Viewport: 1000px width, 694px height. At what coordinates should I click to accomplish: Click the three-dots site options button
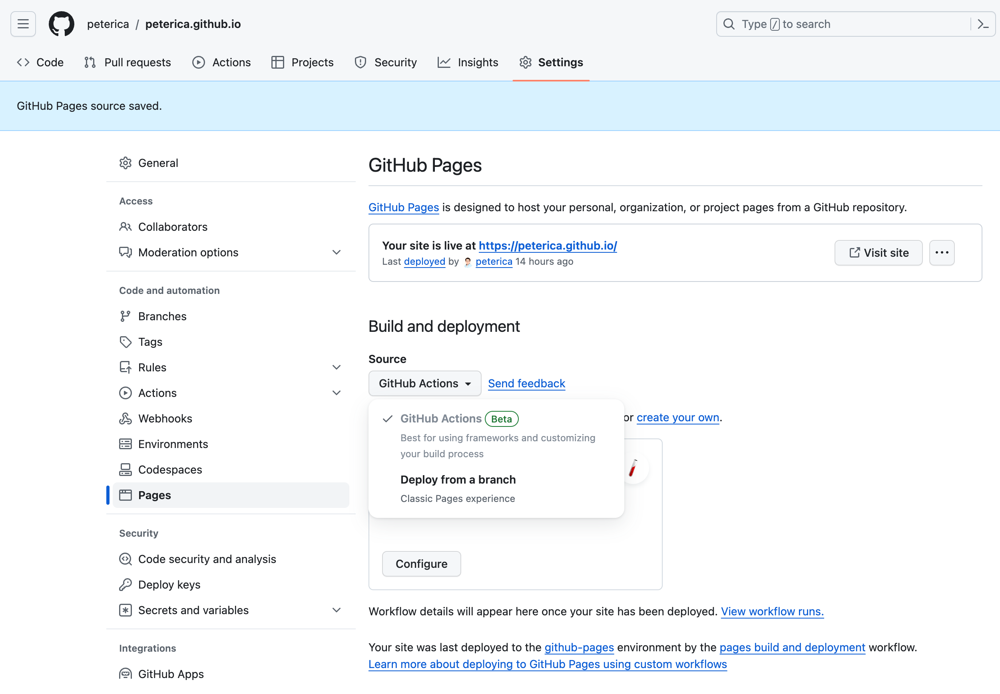[942, 253]
